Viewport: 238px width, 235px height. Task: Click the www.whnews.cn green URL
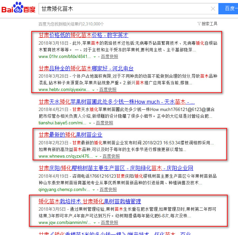click(65, 156)
